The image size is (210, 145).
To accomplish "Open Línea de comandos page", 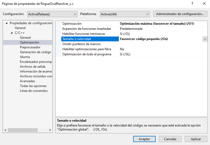I will pos(34,91).
